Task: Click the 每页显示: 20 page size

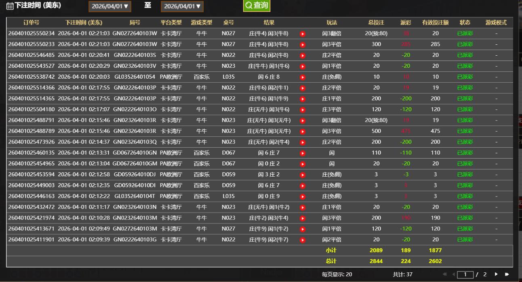Action: click(x=337, y=274)
